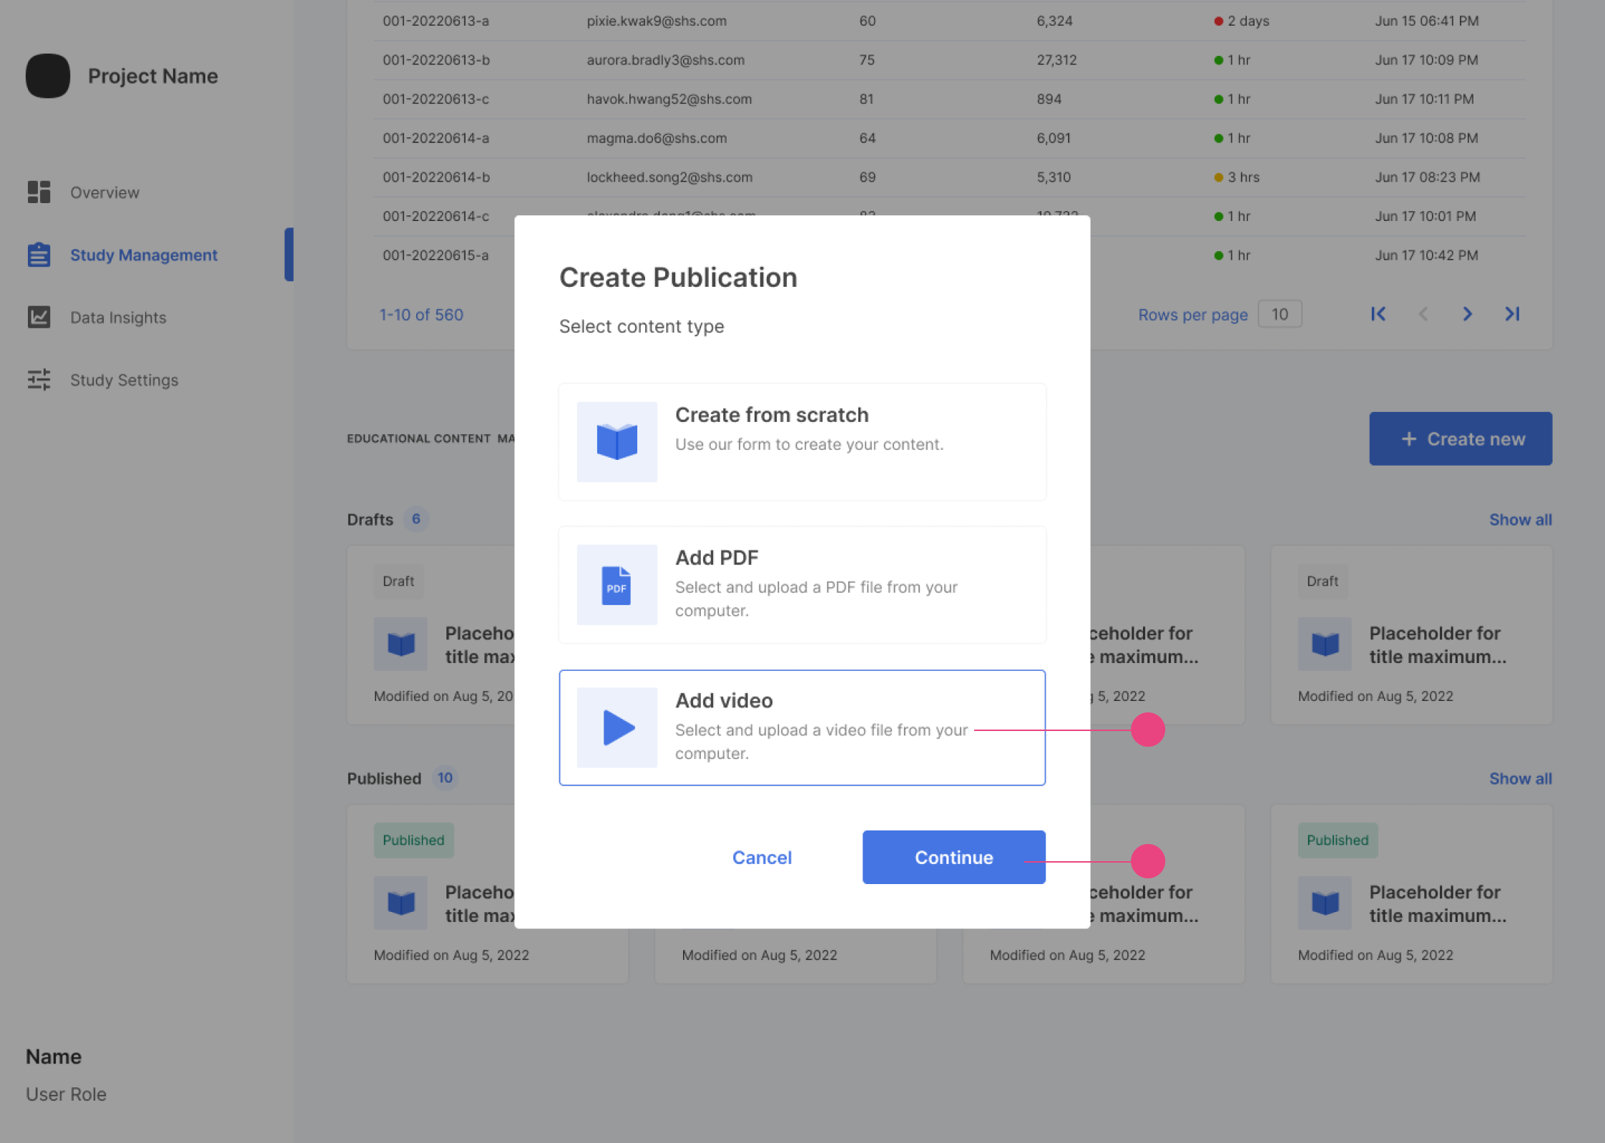
Task: Open Data Insights menu item
Action: [118, 318]
